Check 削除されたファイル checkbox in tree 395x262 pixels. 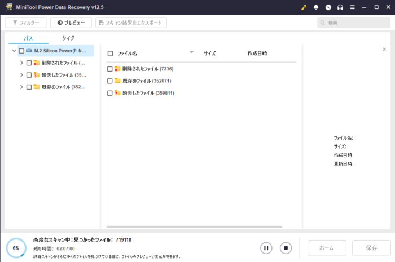[29, 63]
